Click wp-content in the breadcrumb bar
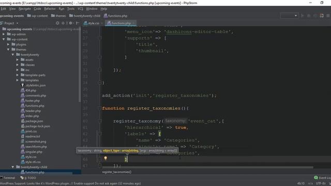Screen dimensions: 331x186 pyautogui.click(x=37, y=16)
